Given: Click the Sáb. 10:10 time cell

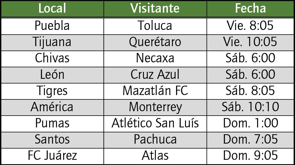Looking at the screenshot, I should tap(250, 107).
